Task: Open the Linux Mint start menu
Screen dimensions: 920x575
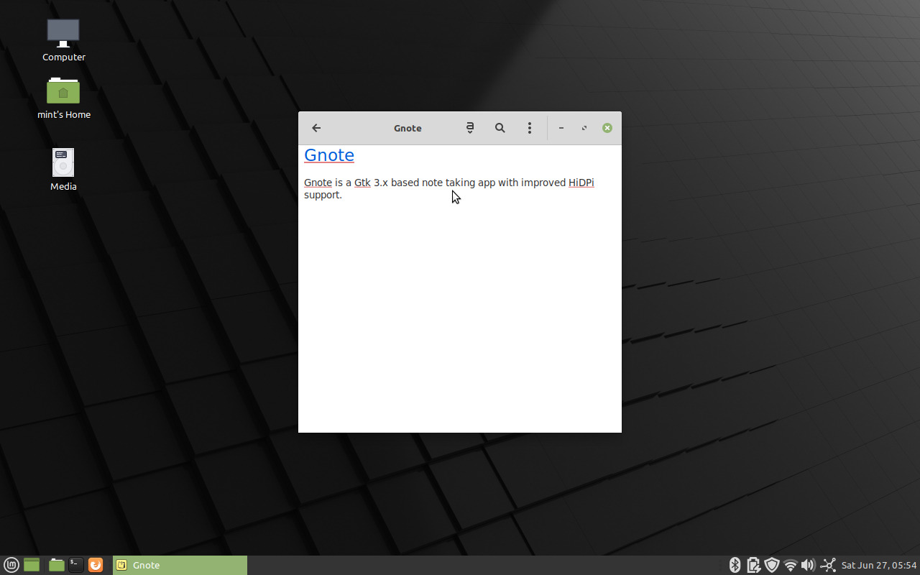Action: click(x=11, y=565)
